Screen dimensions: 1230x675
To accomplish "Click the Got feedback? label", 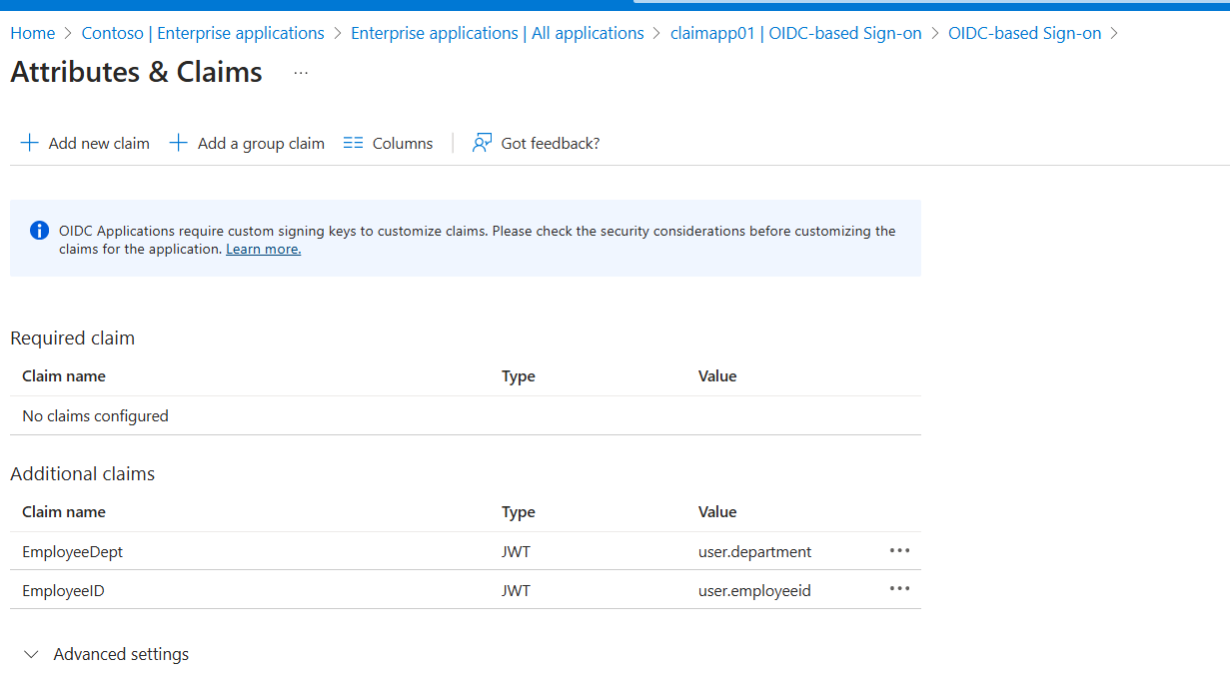I will coord(551,143).
